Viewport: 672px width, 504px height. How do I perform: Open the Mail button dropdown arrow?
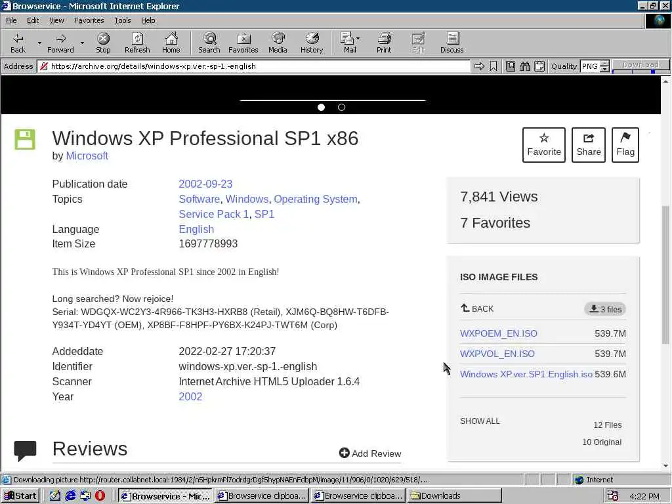[x=358, y=39]
